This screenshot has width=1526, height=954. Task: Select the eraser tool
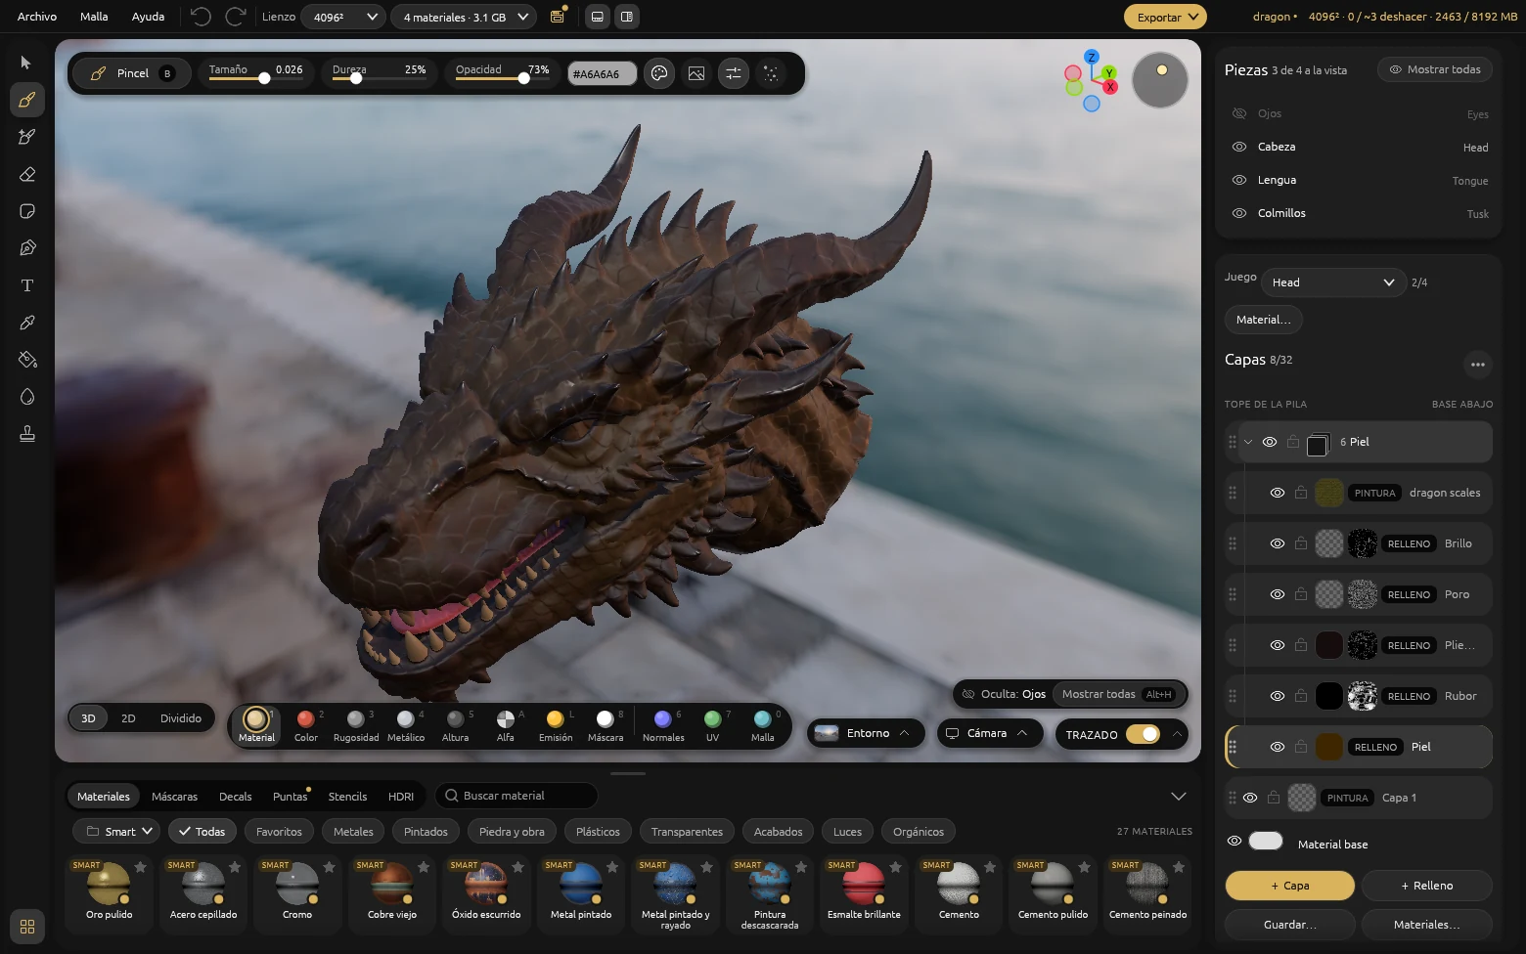tap(26, 174)
